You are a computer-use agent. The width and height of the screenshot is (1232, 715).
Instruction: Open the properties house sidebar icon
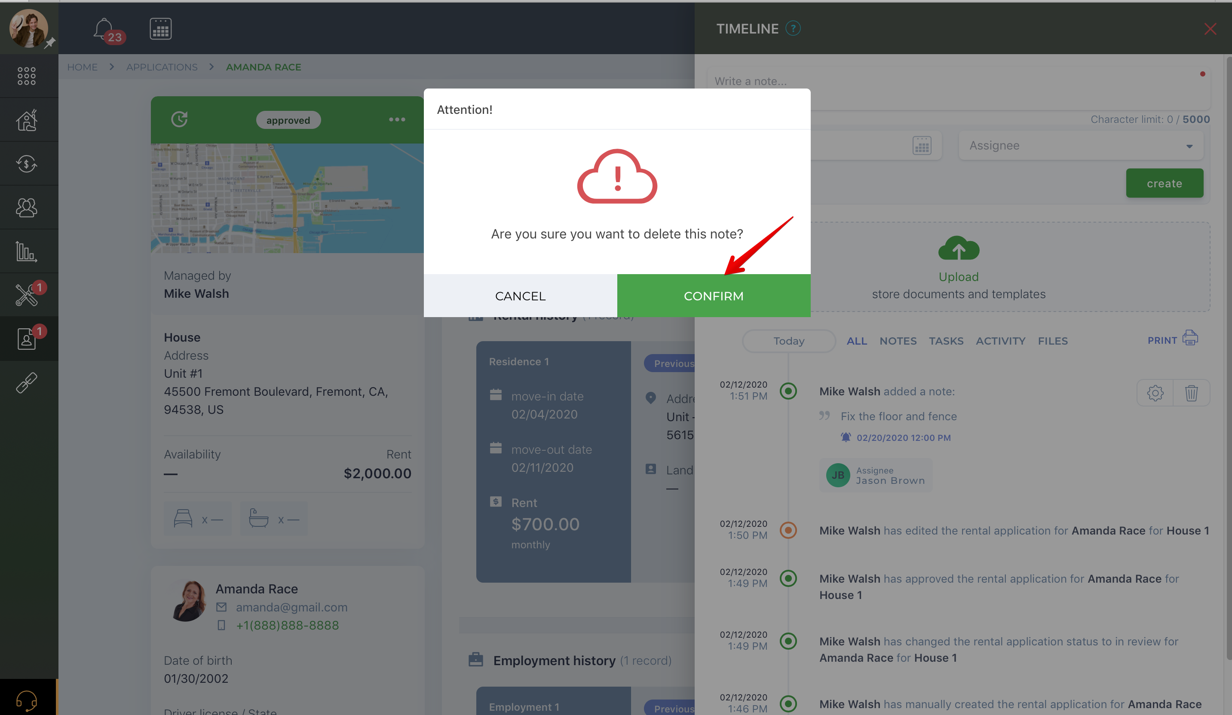[26, 120]
